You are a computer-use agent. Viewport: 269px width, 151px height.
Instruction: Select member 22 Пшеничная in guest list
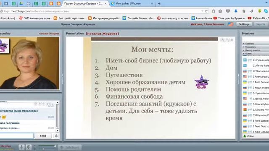(x=256, y=71)
